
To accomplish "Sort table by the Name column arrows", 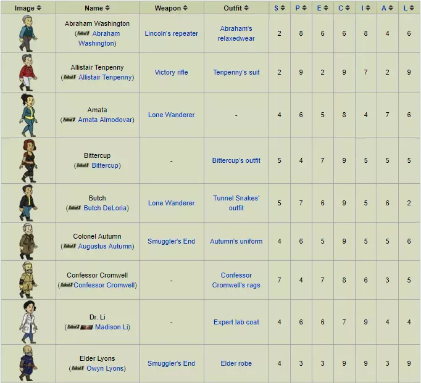I will coord(107,8).
